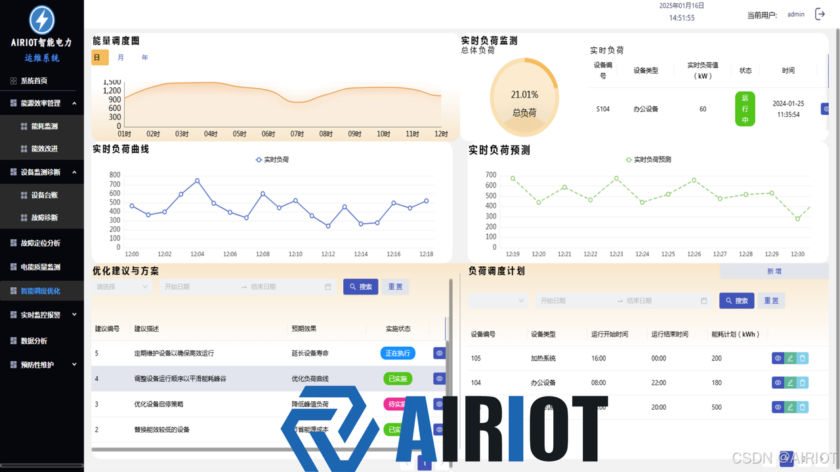The width and height of the screenshot is (840, 472).
Task: Click the icon beside 故障定位分析
Action: [14, 243]
